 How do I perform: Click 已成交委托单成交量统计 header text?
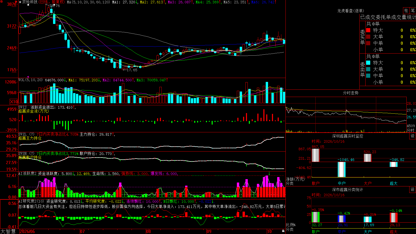click(x=388, y=17)
